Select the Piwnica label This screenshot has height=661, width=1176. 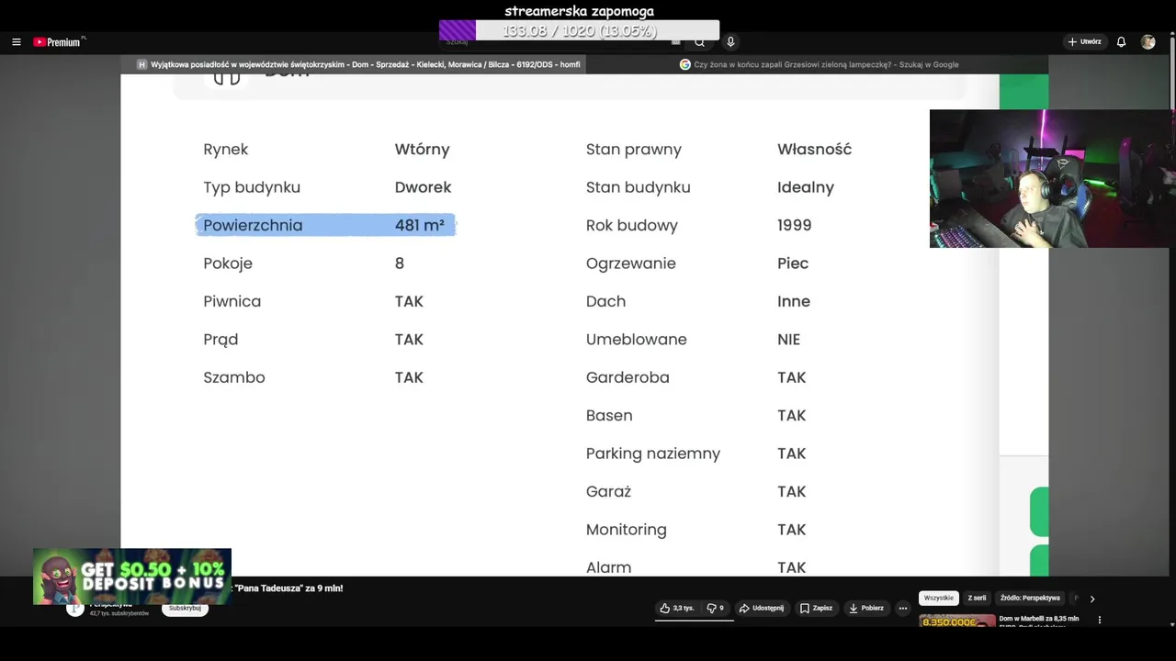232,301
